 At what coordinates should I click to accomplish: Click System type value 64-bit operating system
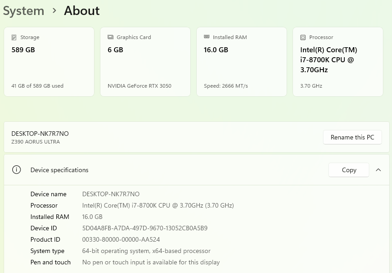[x=146, y=251]
